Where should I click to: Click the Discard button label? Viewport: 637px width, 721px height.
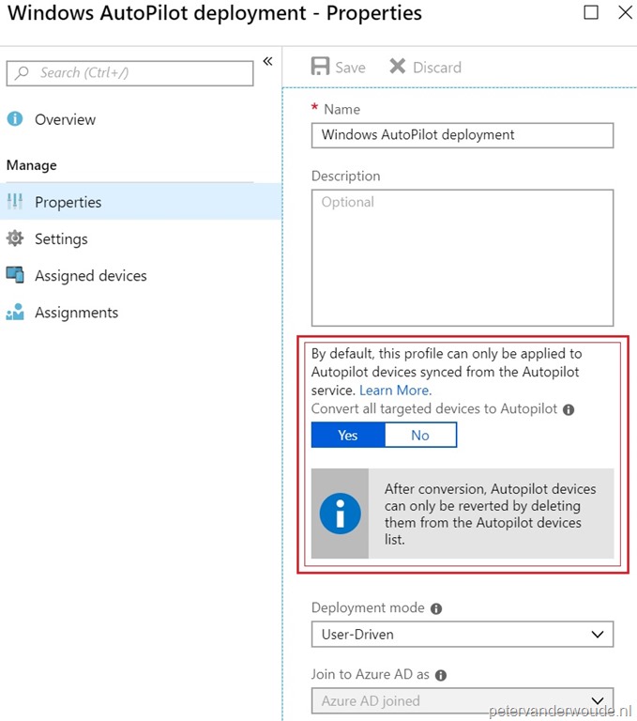coord(437,68)
